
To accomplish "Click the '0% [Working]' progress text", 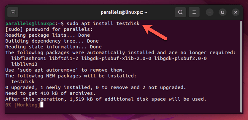I will click(x=23, y=105).
